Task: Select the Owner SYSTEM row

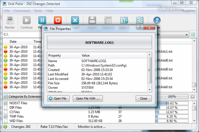Action: 97,88
